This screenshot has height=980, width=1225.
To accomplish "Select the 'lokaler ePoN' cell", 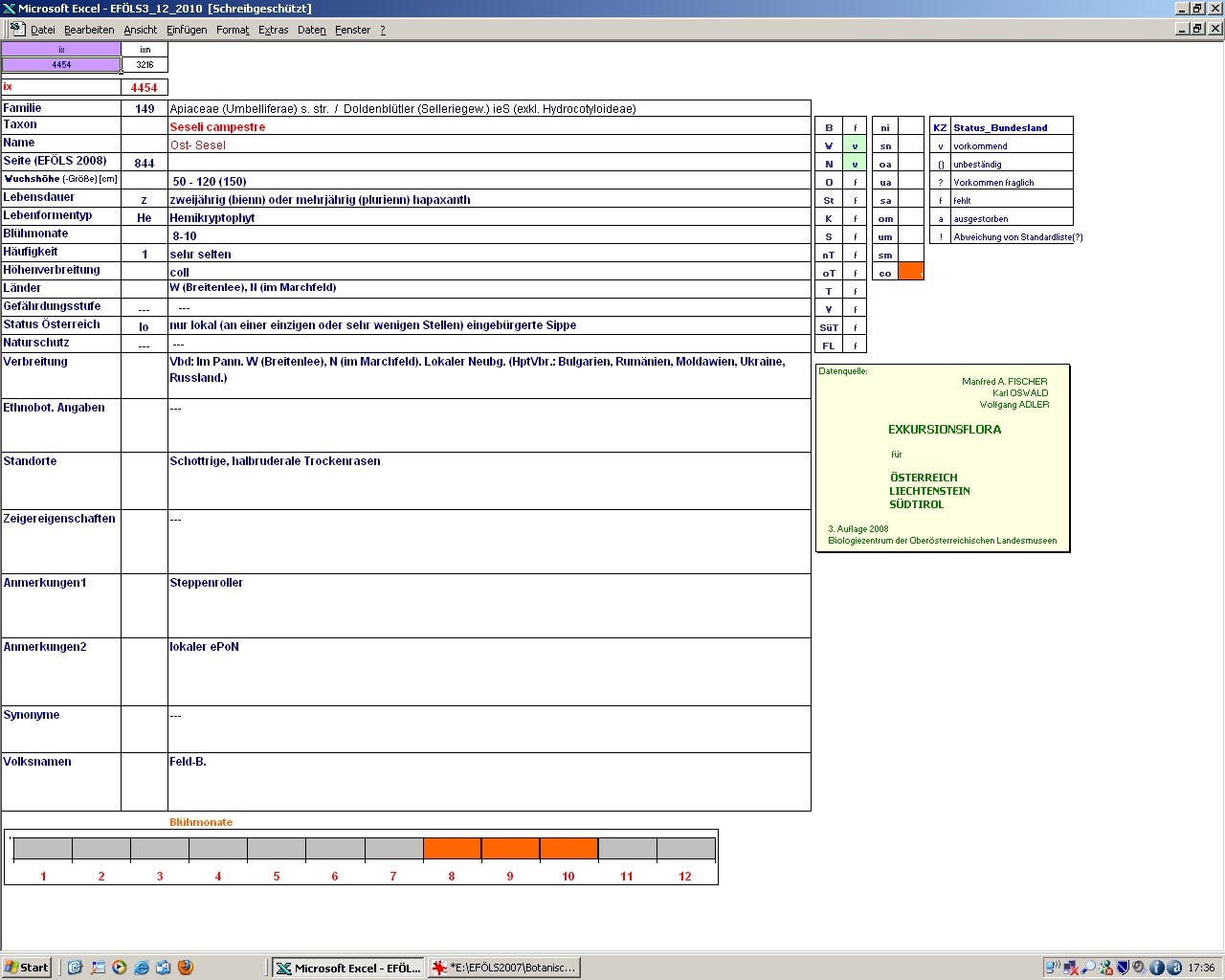I will point(489,672).
